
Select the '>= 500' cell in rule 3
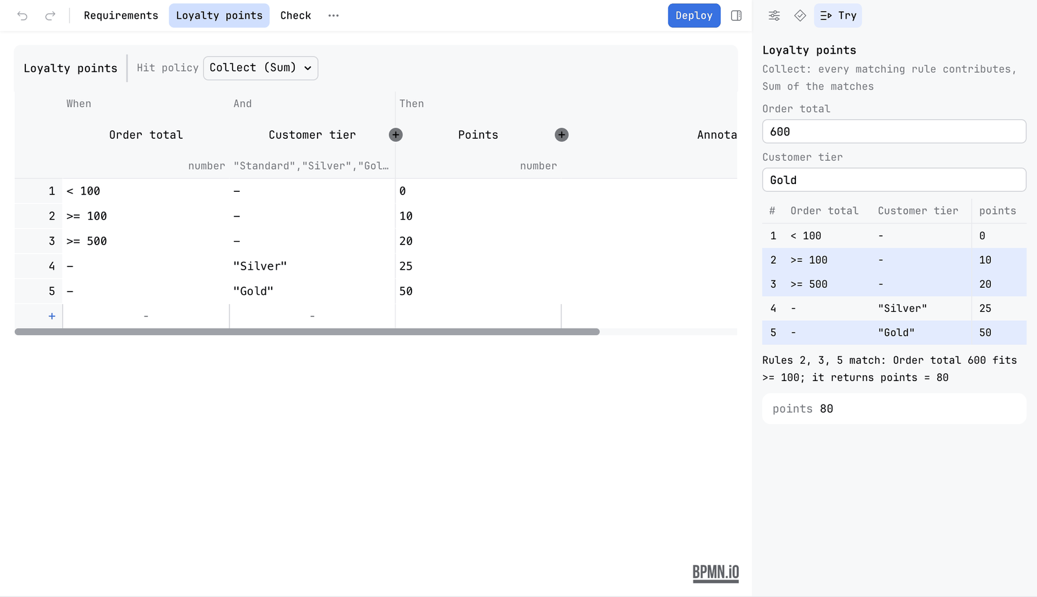[x=146, y=241]
